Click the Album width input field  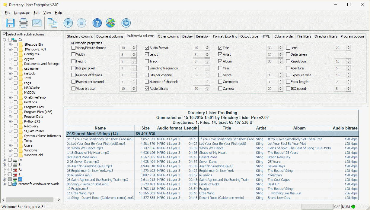click(x=272, y=61)
